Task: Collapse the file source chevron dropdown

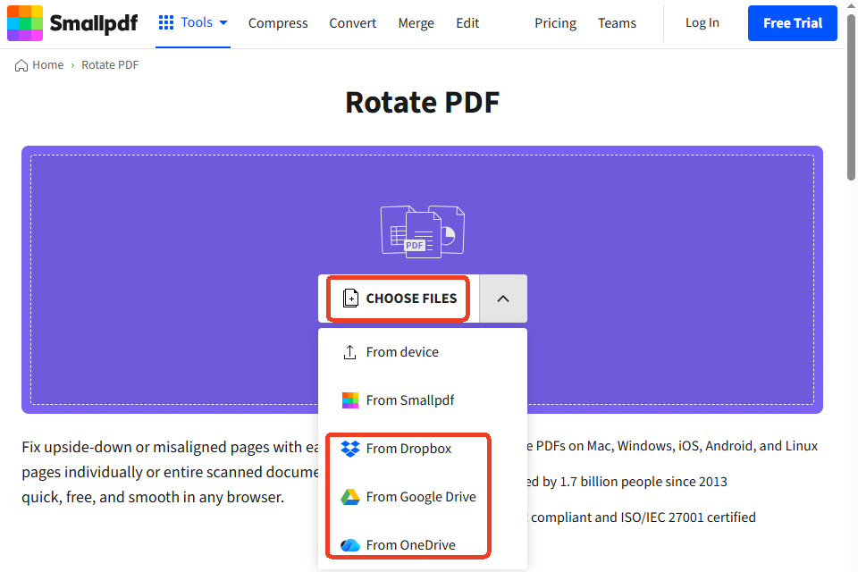Action: (x=503, y=299)
